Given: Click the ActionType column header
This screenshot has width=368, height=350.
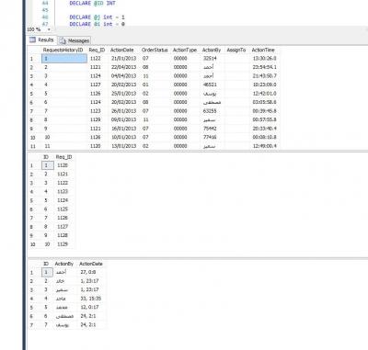Looking at the screenshot, I should (185, 50).
